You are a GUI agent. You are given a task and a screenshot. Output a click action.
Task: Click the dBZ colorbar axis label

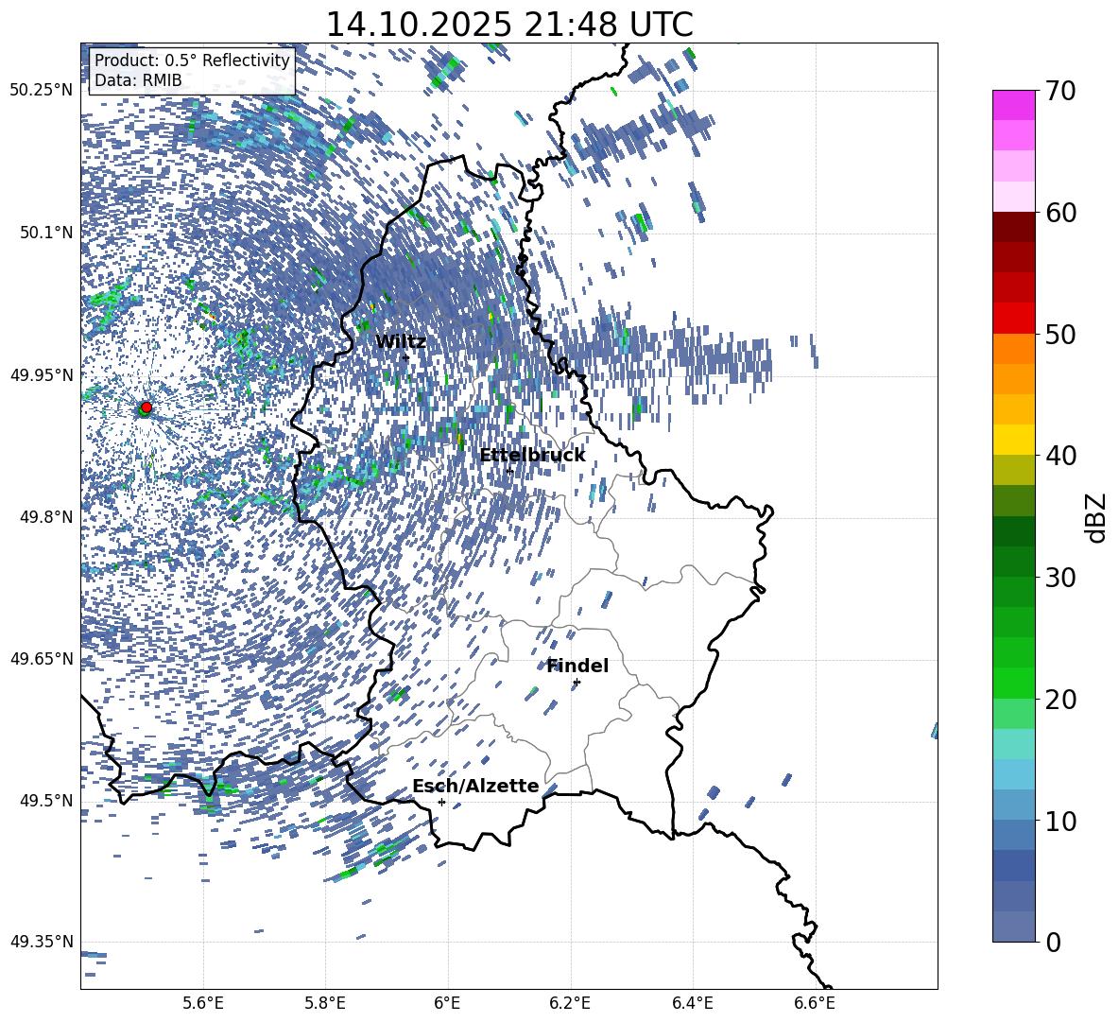[1097, 517]
